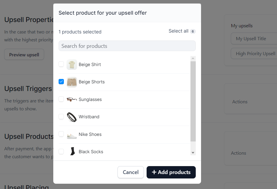
Task: Select the Wristband checkbox
Action: 61,117
